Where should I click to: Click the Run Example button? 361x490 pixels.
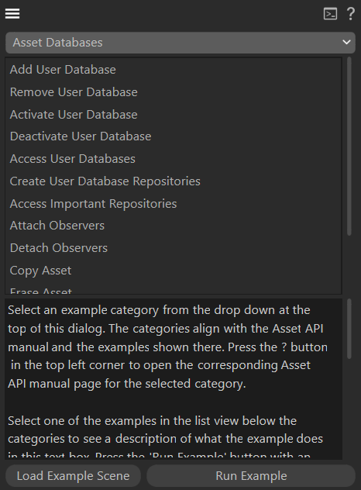coord(251,476)
